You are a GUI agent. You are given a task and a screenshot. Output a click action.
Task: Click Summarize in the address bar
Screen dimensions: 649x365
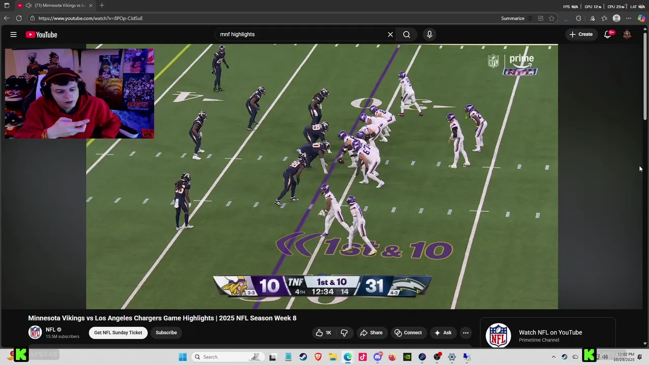(x=513, y=18)
